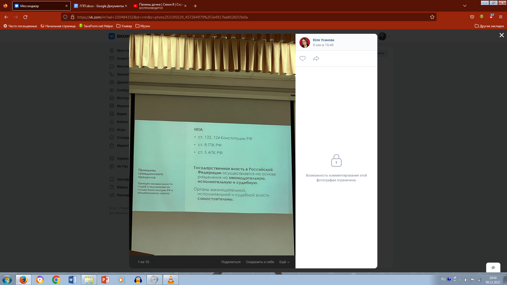Screen dimensions: 507x285
Task: Open the Pocket save icon
Action: click(472, 17)
